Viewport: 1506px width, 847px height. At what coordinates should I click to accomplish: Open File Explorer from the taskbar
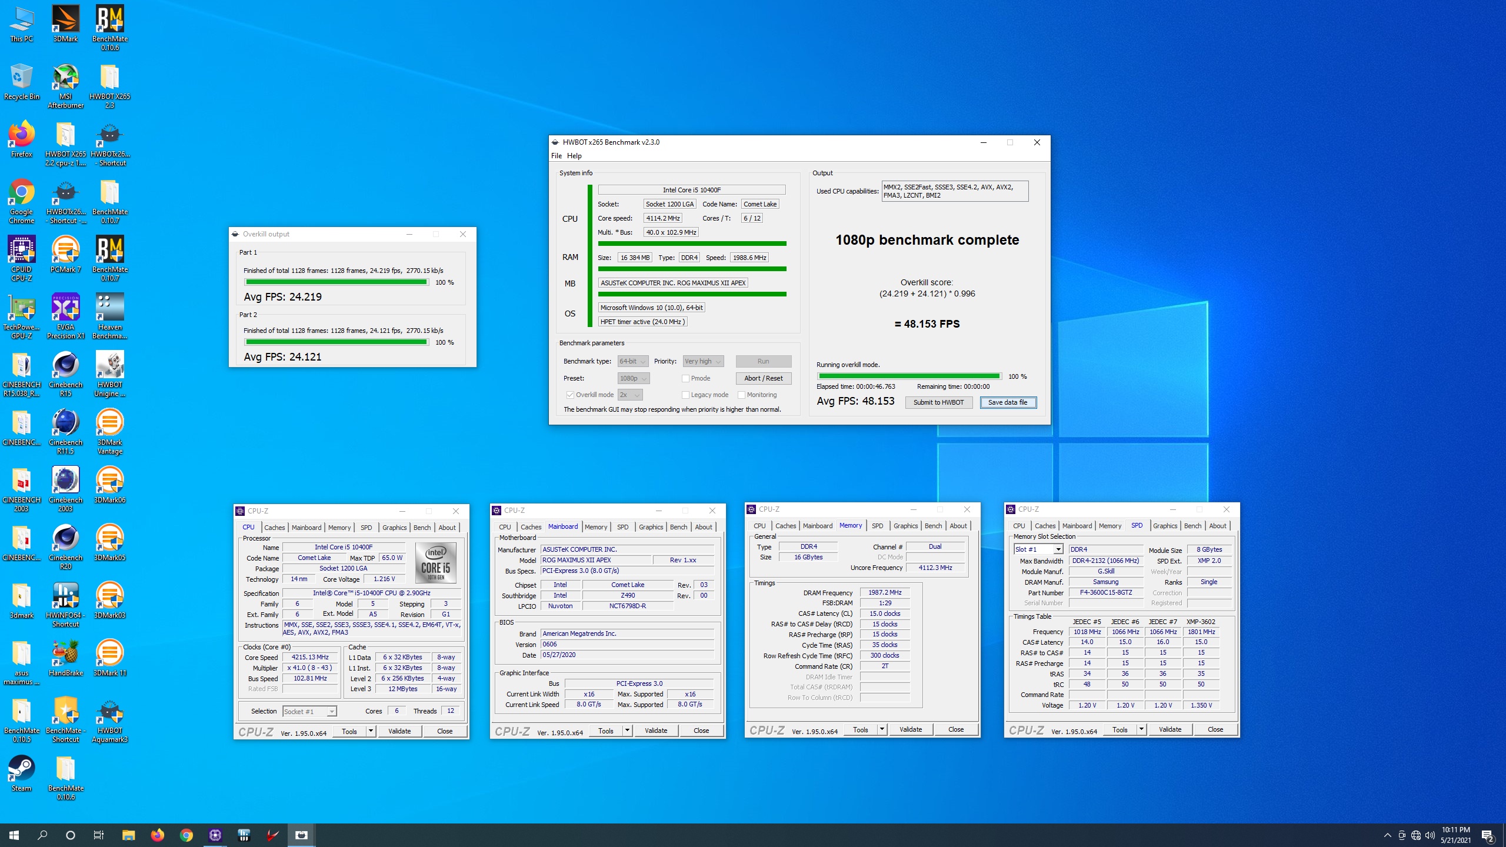coord(128,835)
